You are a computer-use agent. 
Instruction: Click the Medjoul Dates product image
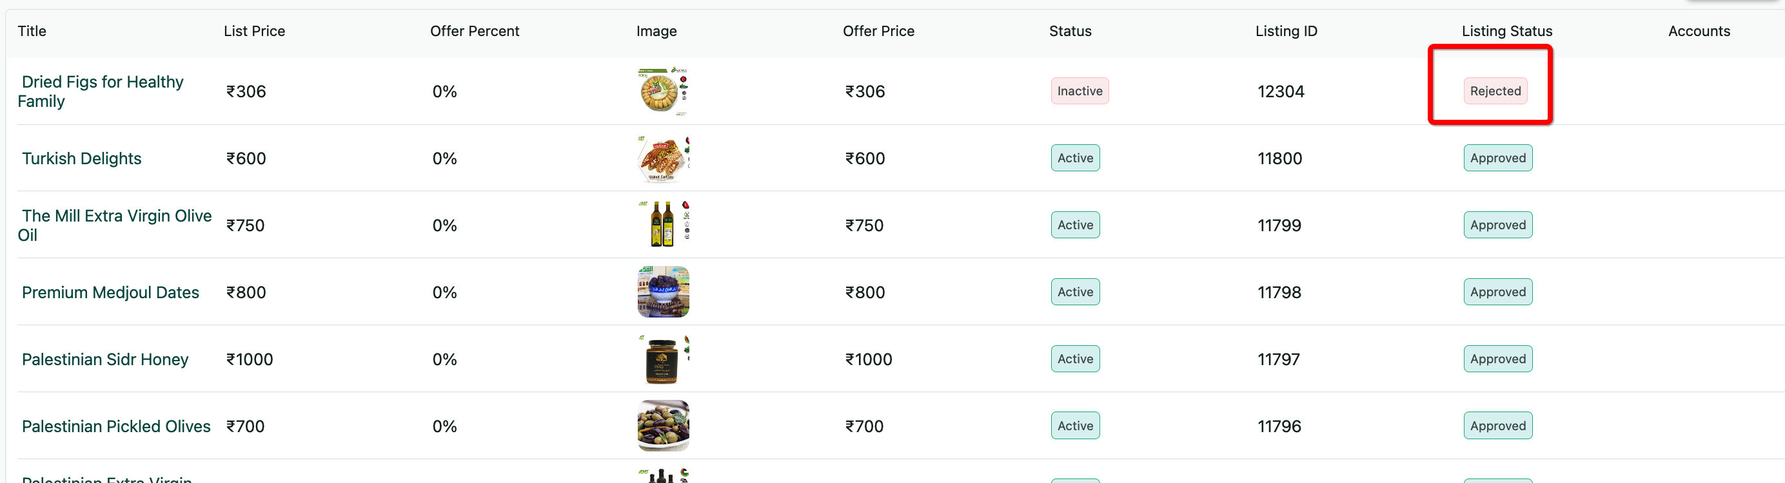662,292
